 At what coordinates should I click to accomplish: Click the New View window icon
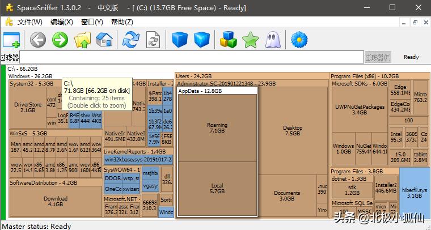[x=11, y=40]
